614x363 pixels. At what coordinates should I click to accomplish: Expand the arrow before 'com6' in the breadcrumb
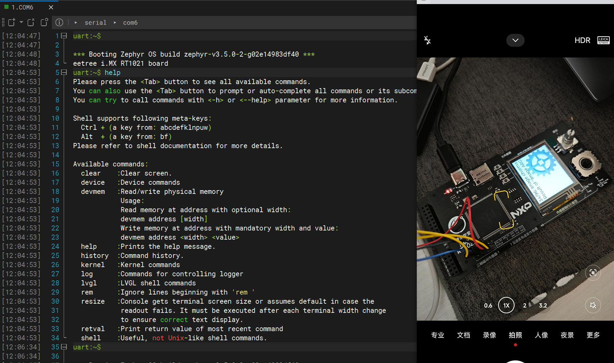point(115,23)
